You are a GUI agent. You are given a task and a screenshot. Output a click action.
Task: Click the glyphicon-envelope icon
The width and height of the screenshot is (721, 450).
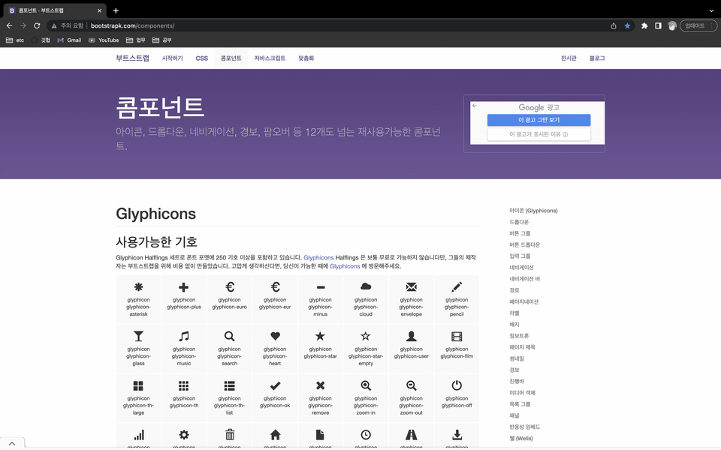click(411, 287)
